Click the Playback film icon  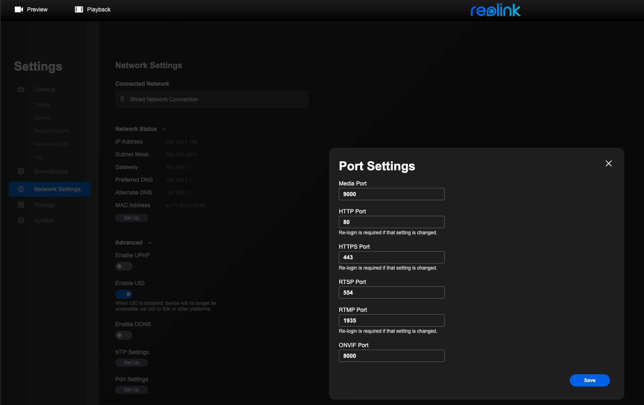pos(79,9)
